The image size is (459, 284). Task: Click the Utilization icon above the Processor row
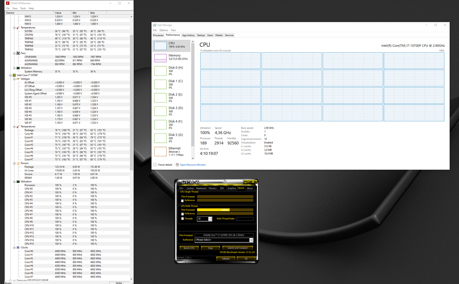click(x=18, y=181)
